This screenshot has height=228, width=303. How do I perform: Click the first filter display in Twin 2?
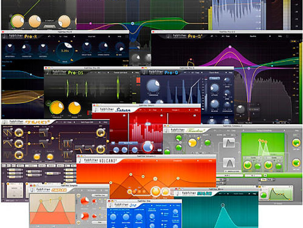pos(43,132)
